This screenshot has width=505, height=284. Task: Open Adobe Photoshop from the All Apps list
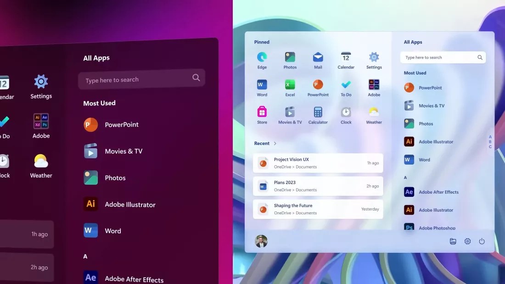pos(435,228)
